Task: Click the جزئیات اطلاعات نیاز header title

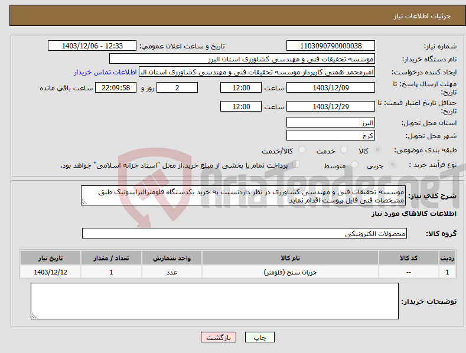Action: tap(422, 16)
